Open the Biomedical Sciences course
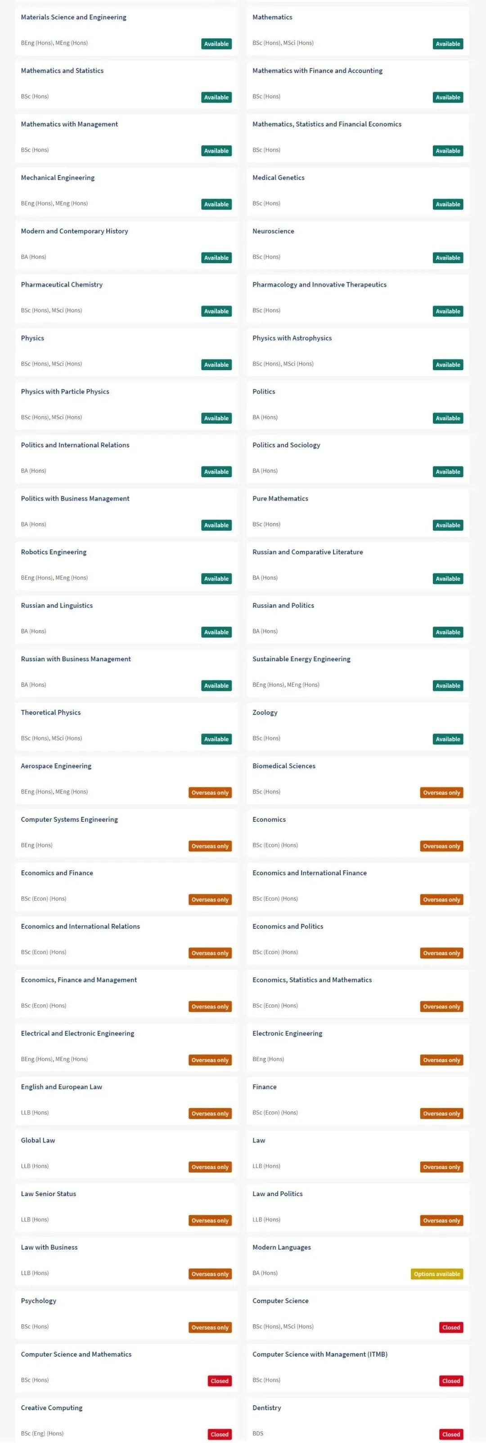This screenshot has width=486, height=1443. click(x=358, y=779)
